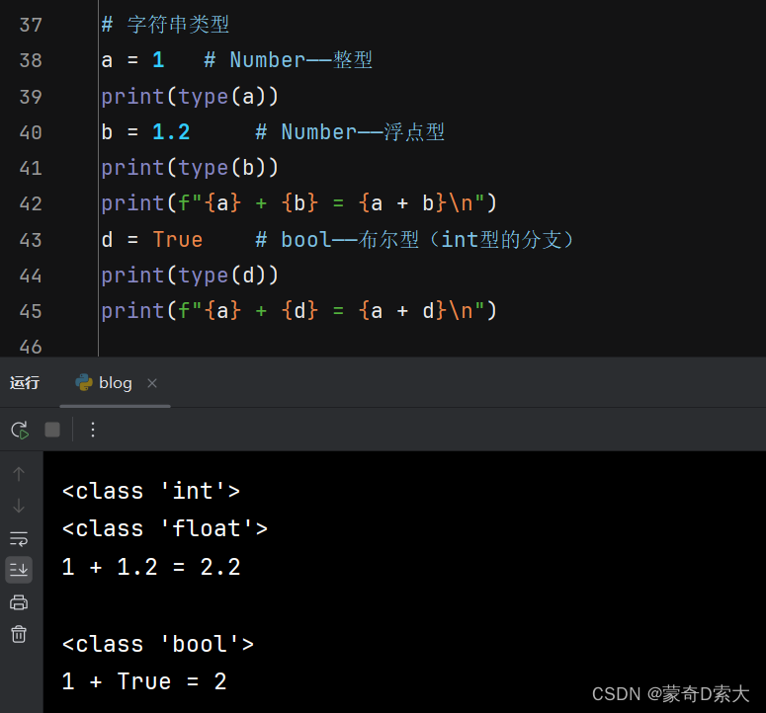This screenshot has height=713, width=766.
Task: Stop the running process
Action: tap(52, 430)
